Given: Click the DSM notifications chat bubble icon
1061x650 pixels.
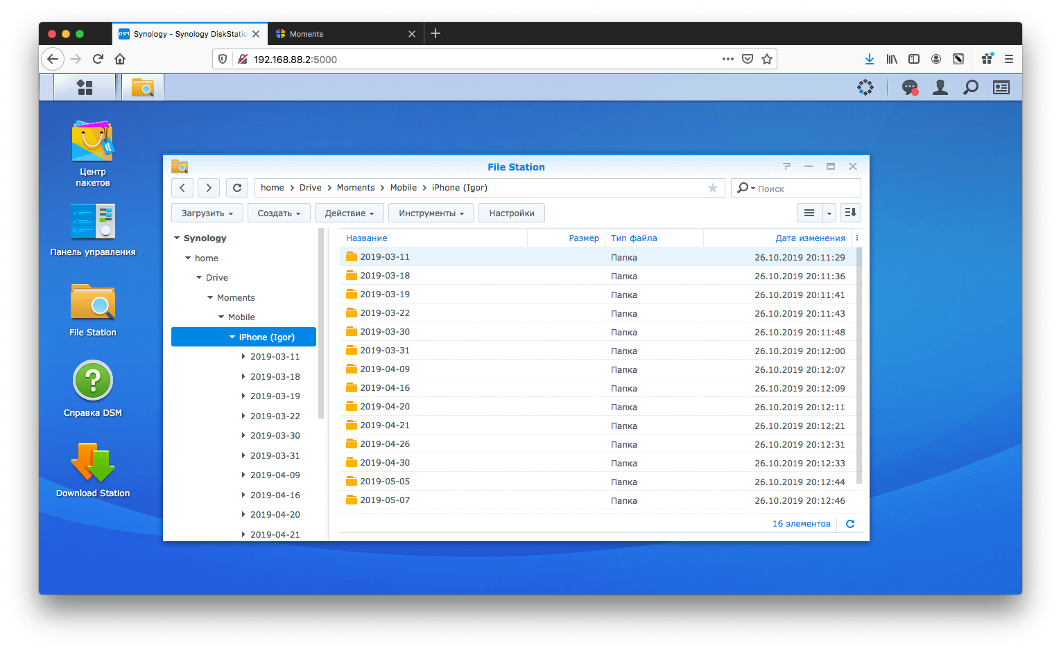Looking at the screenshot, I should 910,87.
